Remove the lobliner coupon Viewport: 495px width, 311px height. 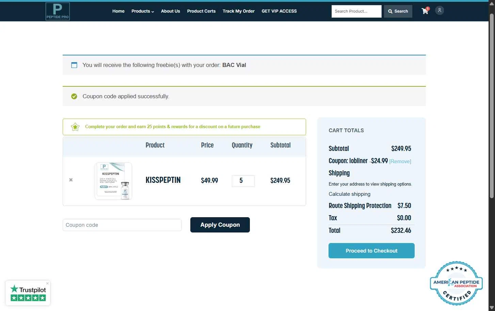click(x=400, y=161)
